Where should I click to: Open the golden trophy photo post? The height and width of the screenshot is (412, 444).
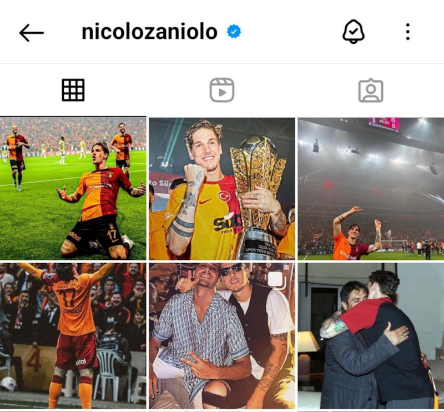[x=221, y=188]
